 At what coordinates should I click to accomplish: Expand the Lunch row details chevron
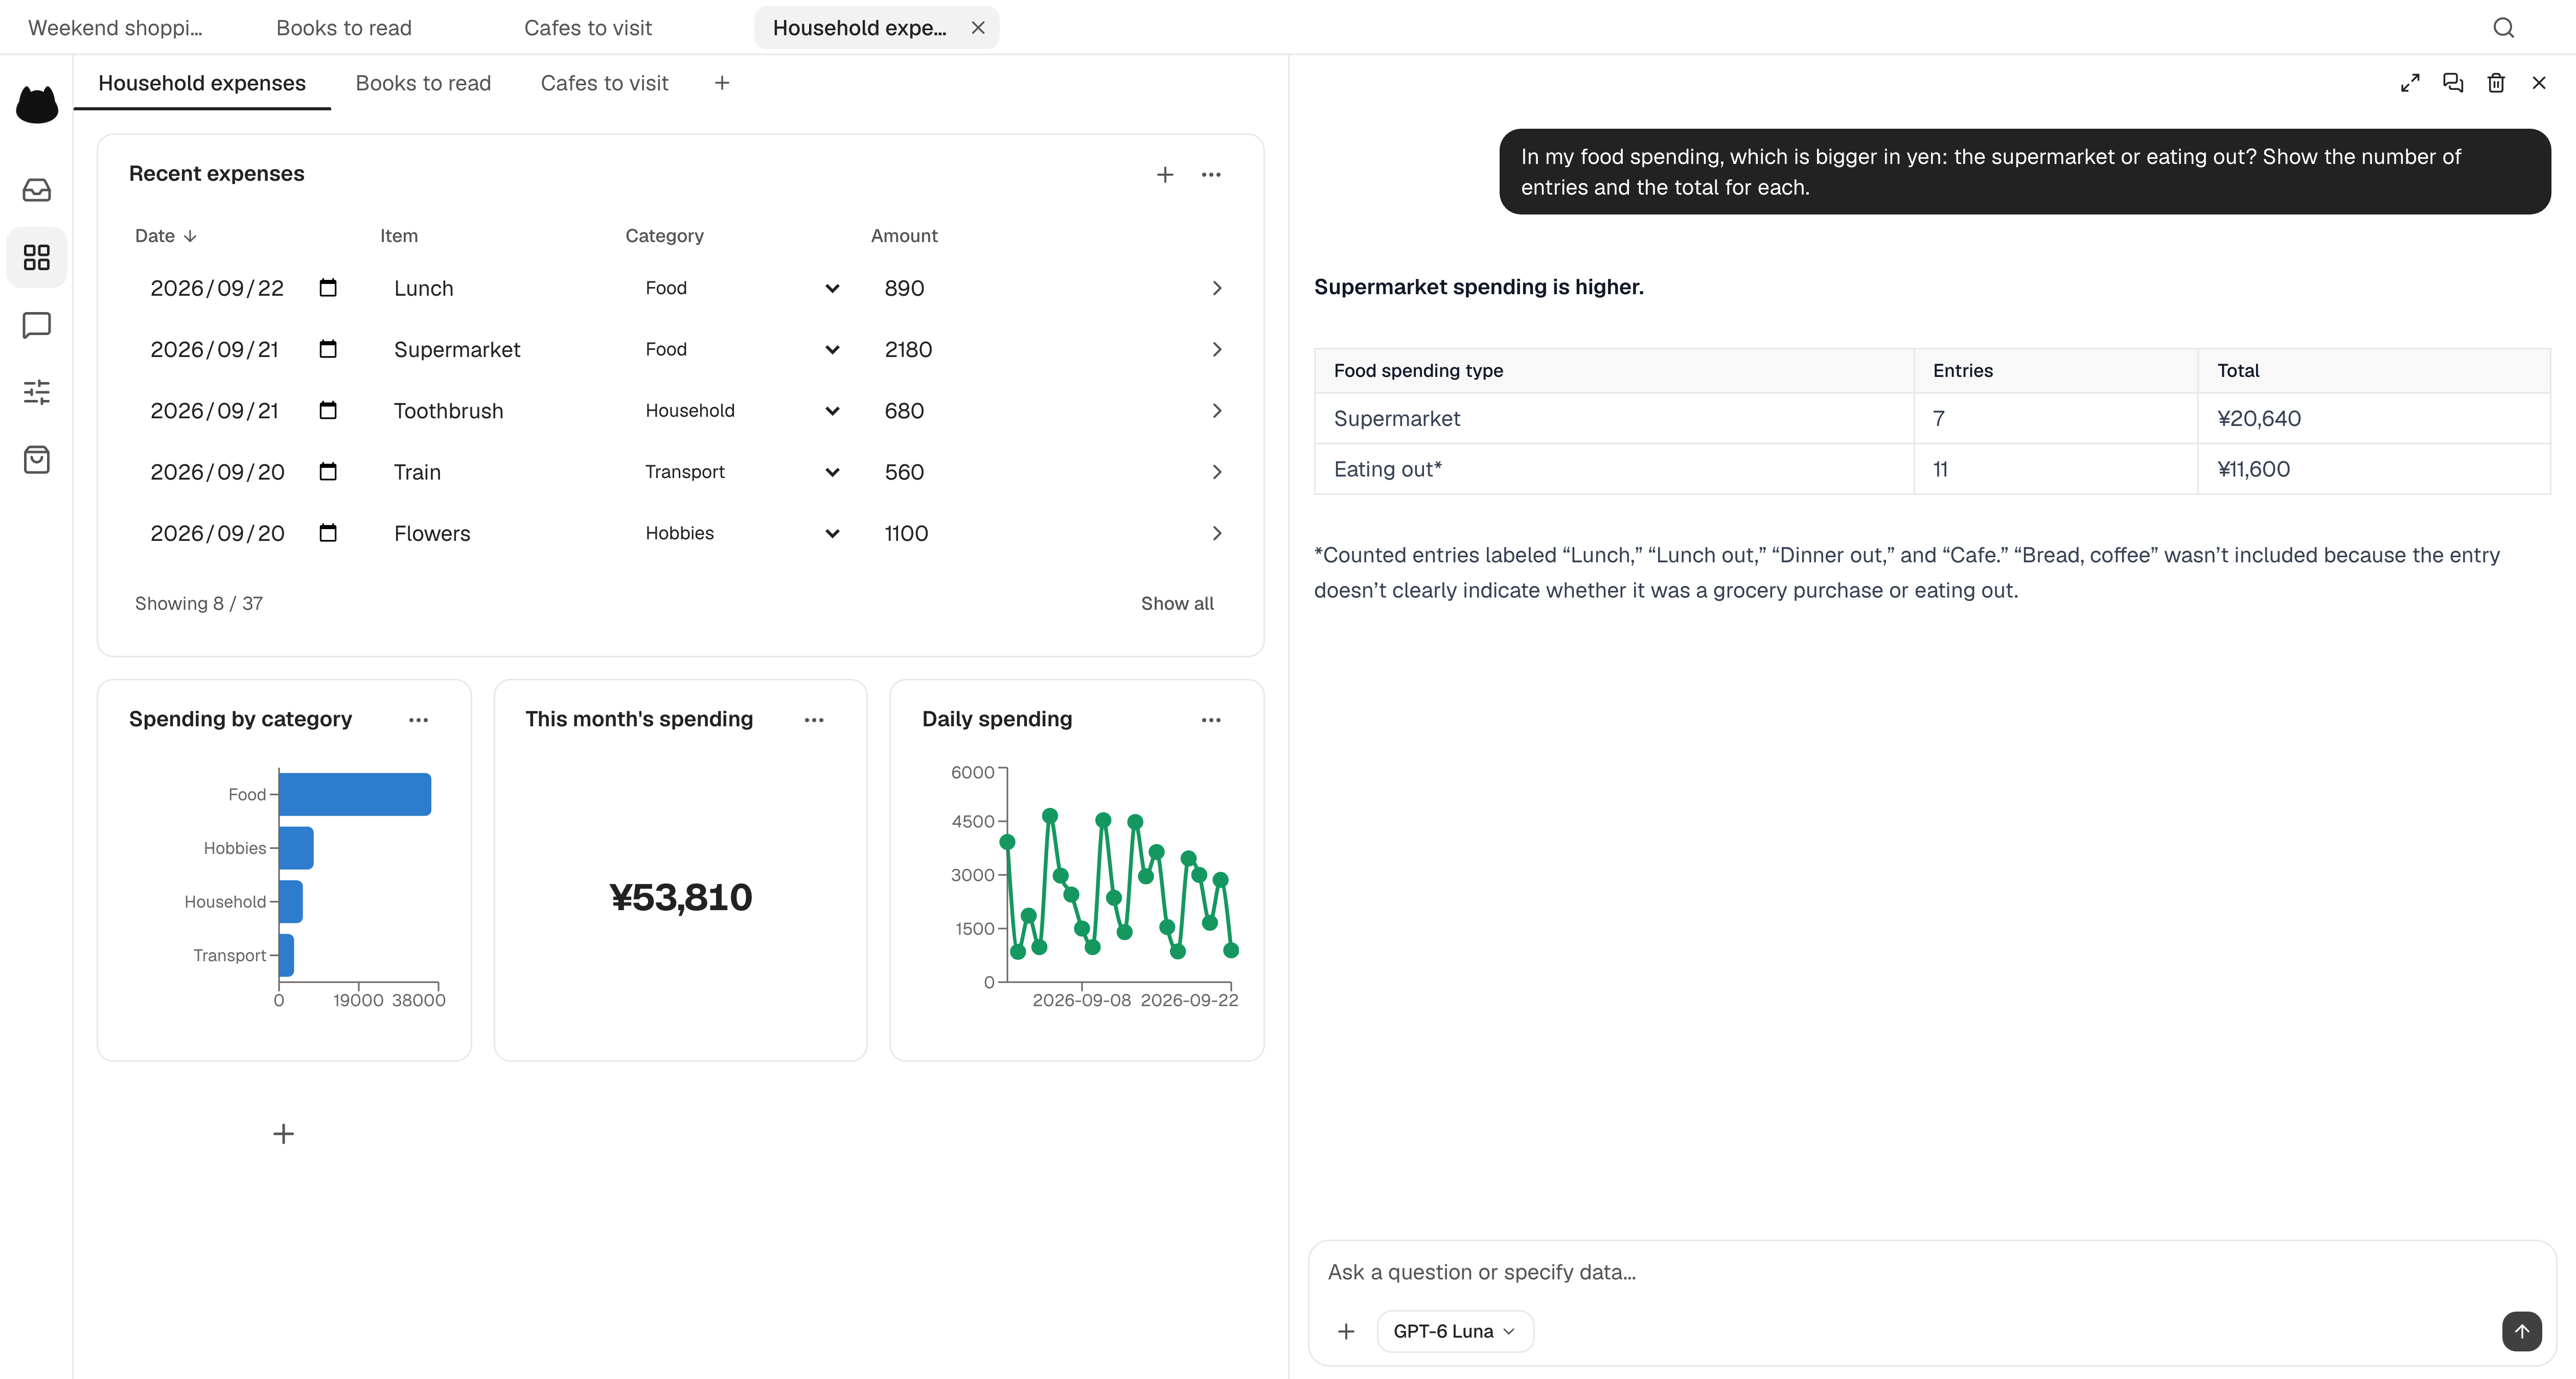pos(1217,288)
